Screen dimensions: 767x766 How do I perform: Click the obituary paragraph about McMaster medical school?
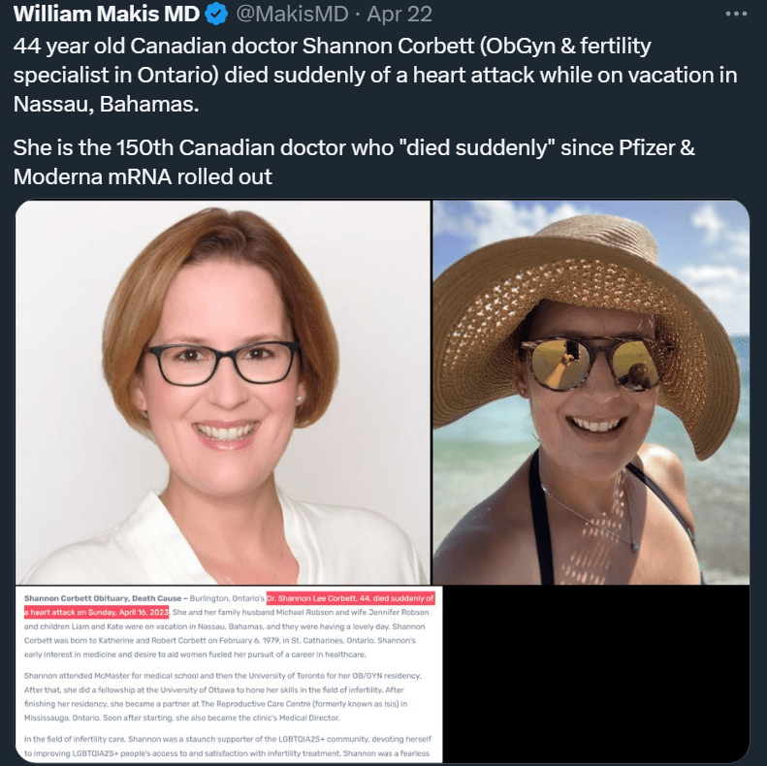[223, 696]
